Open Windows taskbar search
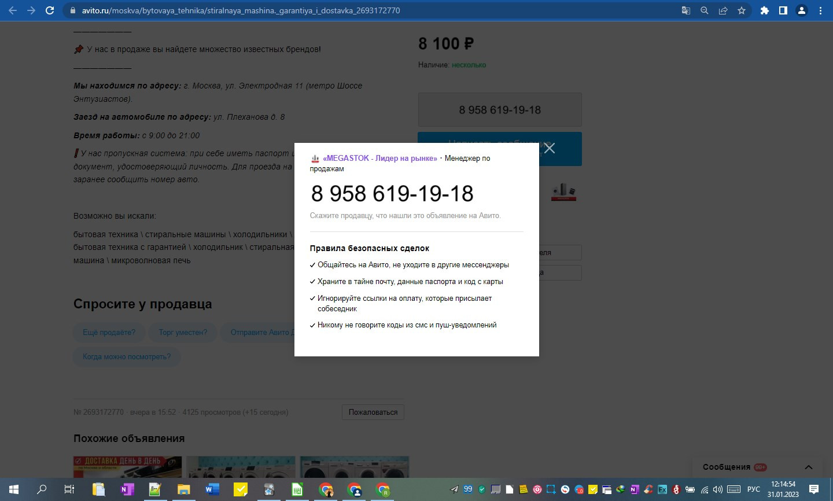The image size is (833, 501). coord(42,489)
